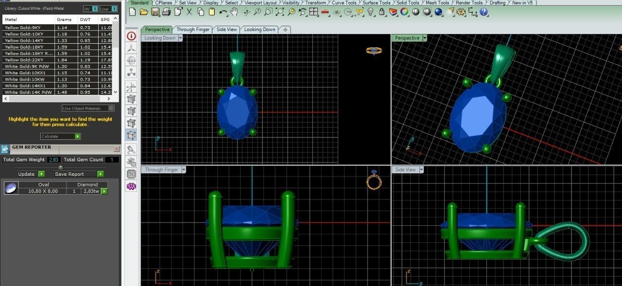
Task: Select the globe sidebar icon
Action: pos(131,61)
